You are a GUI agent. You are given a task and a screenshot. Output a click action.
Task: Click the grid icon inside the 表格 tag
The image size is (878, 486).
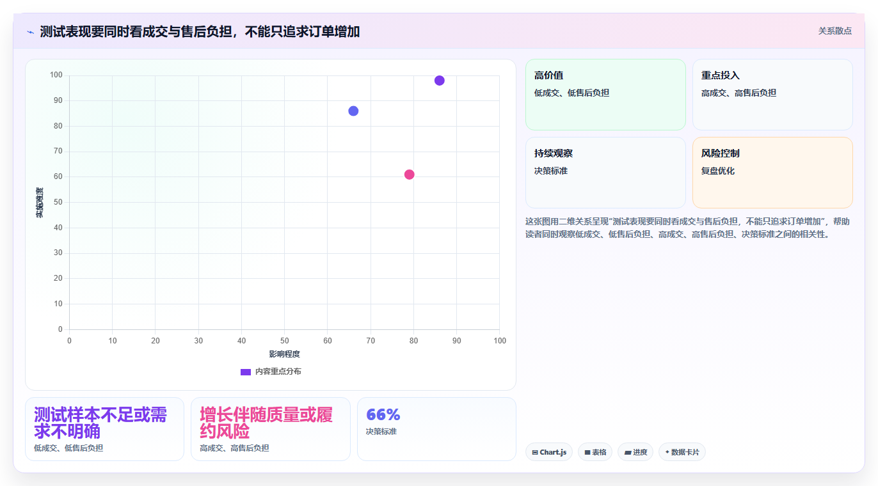(x=587, y=452)
